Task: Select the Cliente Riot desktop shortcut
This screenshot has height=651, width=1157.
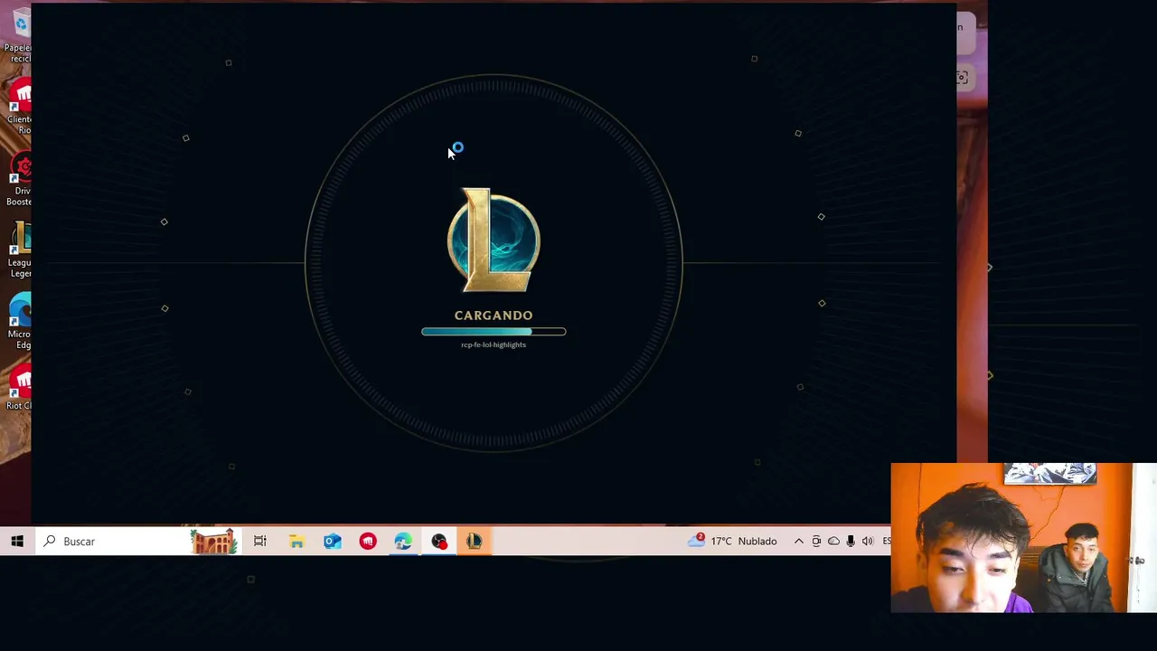Action: click(x=18, y=108)
